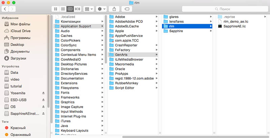Expand the Oracle folder arrow

157,69
